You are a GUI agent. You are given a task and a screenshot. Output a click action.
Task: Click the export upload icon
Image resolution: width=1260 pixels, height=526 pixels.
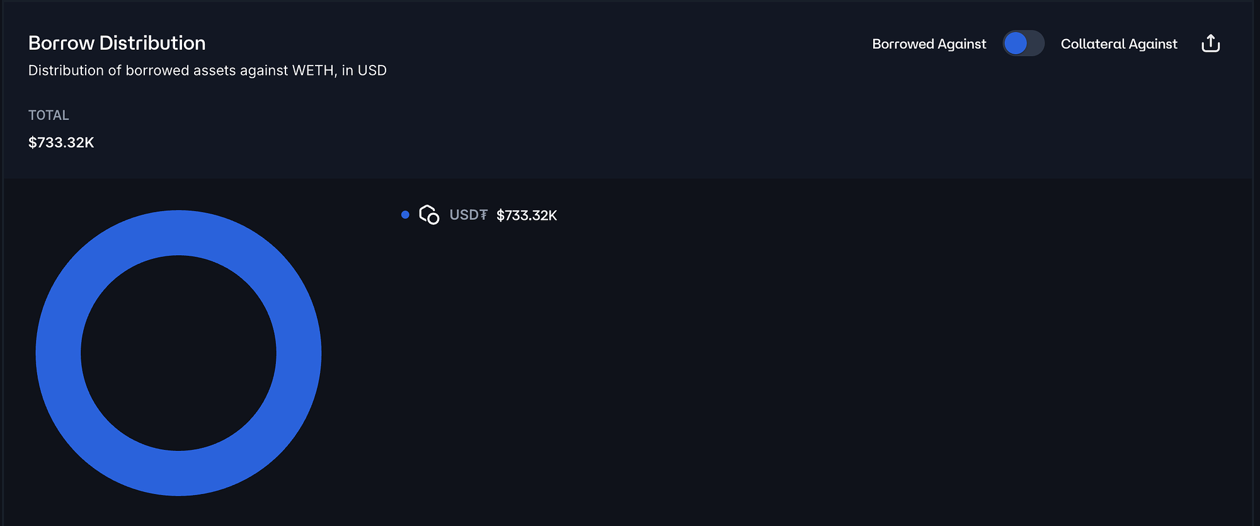[1210, 43]
